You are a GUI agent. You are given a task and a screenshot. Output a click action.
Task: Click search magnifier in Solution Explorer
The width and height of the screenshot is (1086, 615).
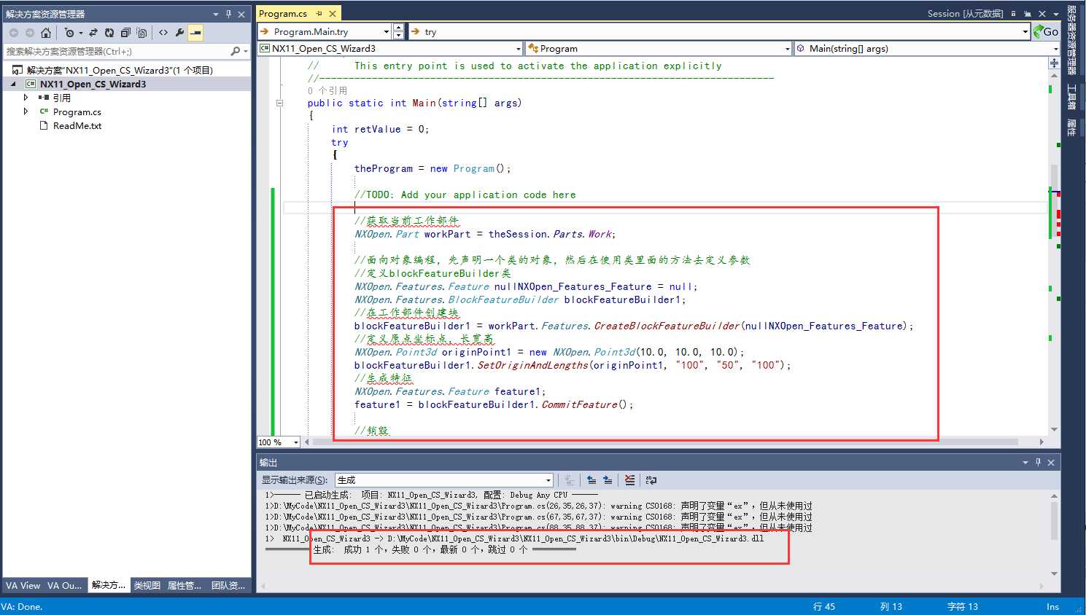[235, 51]
